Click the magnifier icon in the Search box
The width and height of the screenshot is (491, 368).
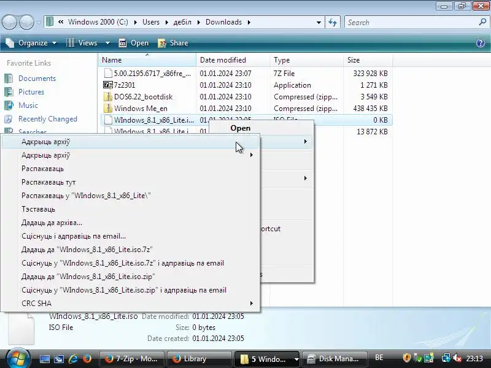point(482,22)
